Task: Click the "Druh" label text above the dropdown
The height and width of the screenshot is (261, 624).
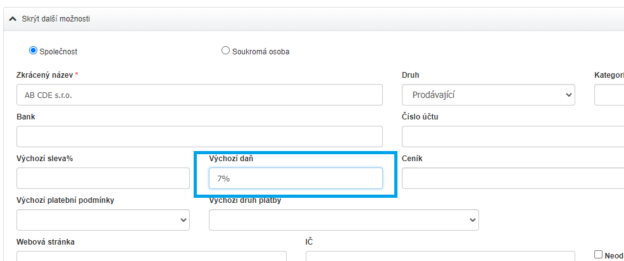Action: point(410,75)
